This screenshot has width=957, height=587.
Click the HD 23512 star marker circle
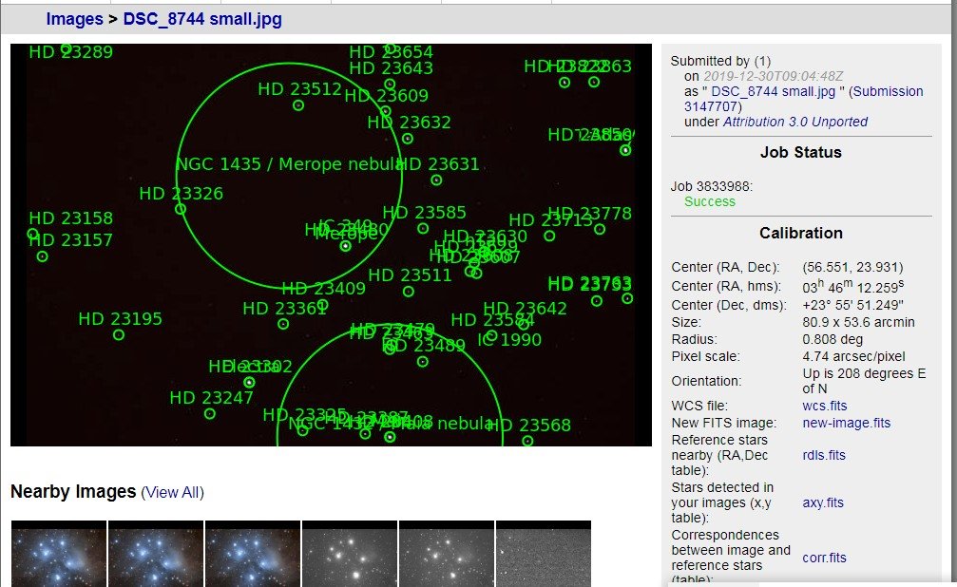[298, 105]
